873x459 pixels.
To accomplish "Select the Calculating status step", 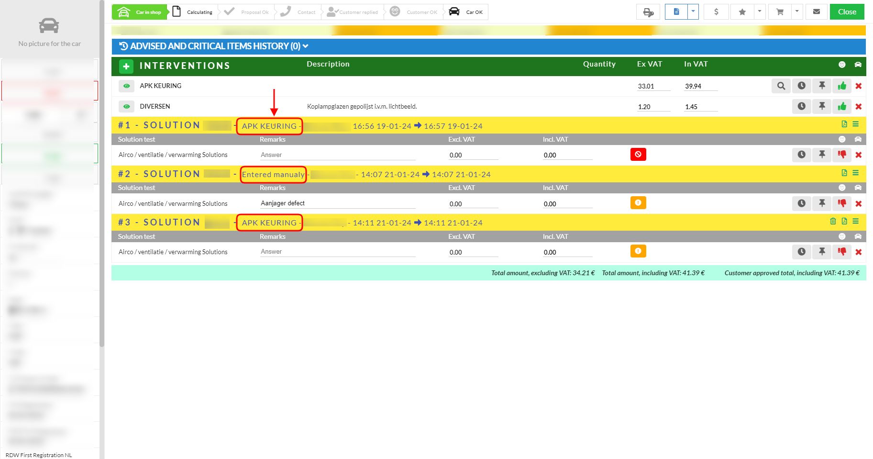I will [x=193, y=12].
